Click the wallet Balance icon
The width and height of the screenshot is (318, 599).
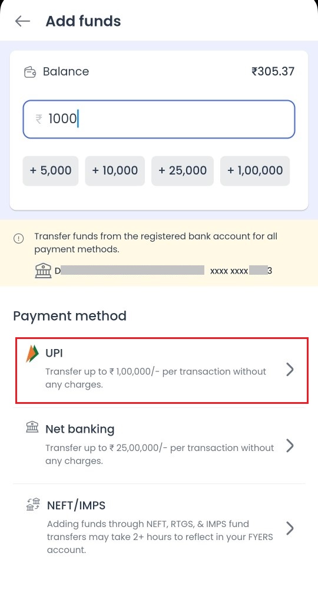pyautogui.click(x=30, y=71)
